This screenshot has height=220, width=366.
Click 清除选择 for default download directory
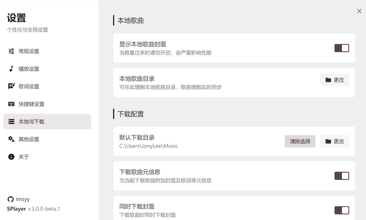tap(300, 141)
